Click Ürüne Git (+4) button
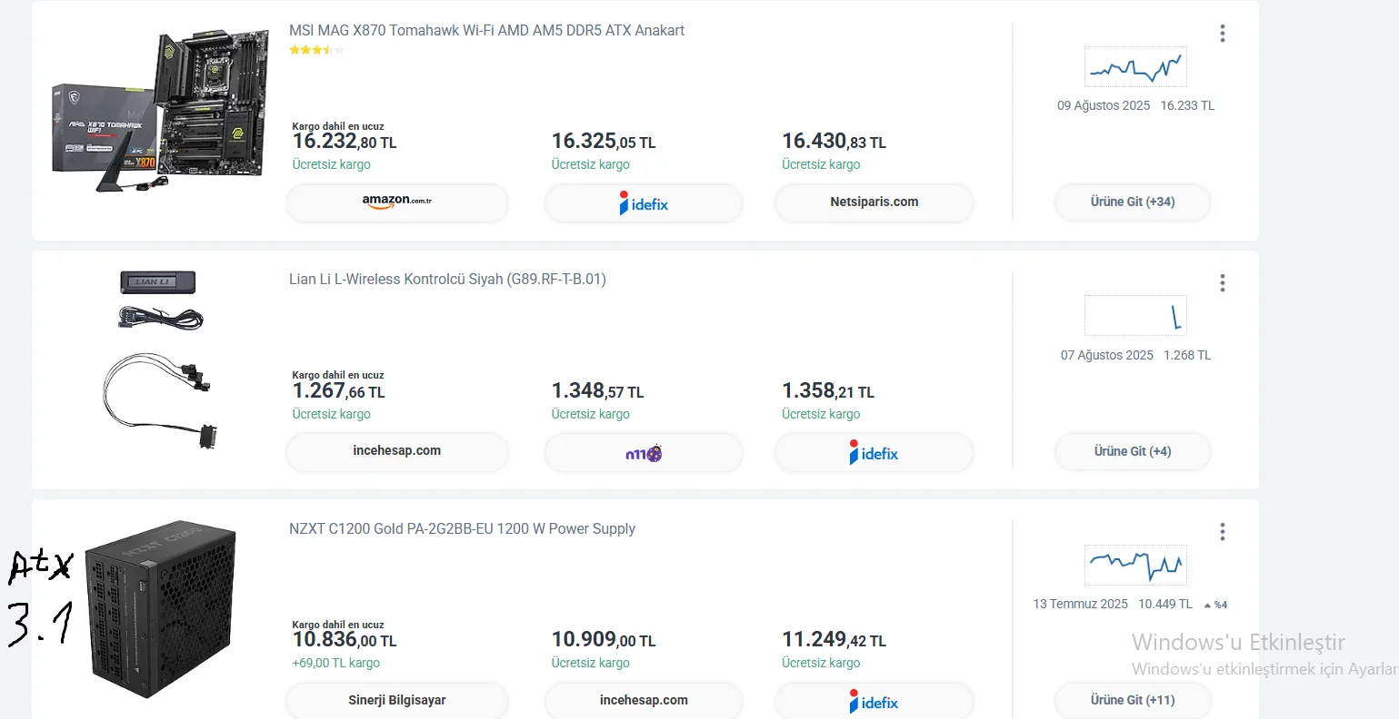The image size is (1399, 719). [x=1133, y=451]
